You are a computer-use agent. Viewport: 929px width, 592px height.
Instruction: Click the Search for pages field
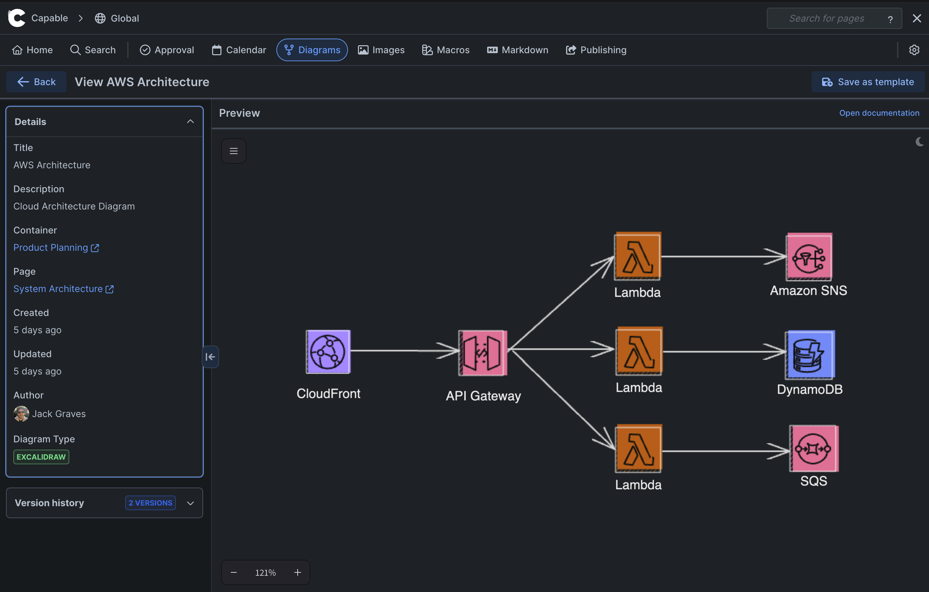click(826, 18)
